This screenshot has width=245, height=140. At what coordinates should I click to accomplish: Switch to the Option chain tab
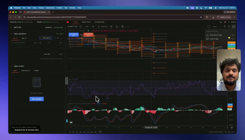coord(86,22)
